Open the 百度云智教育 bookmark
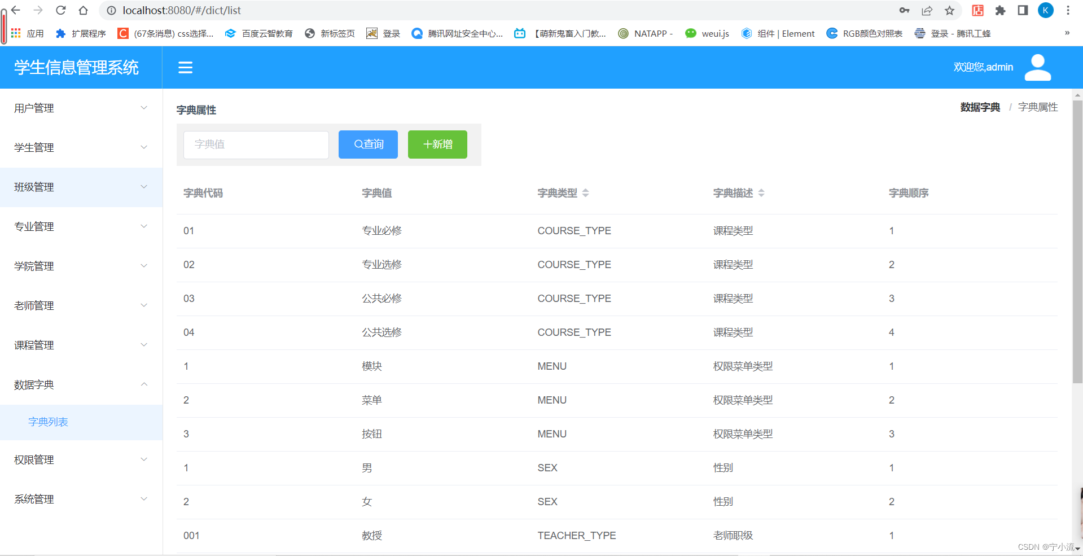 [x=258, y=33]
